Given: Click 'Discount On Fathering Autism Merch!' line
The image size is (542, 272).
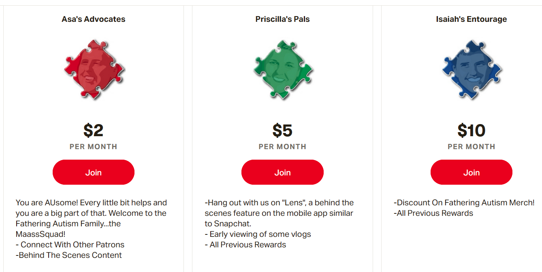Looking at the screenshot, I should coord(464,202).
